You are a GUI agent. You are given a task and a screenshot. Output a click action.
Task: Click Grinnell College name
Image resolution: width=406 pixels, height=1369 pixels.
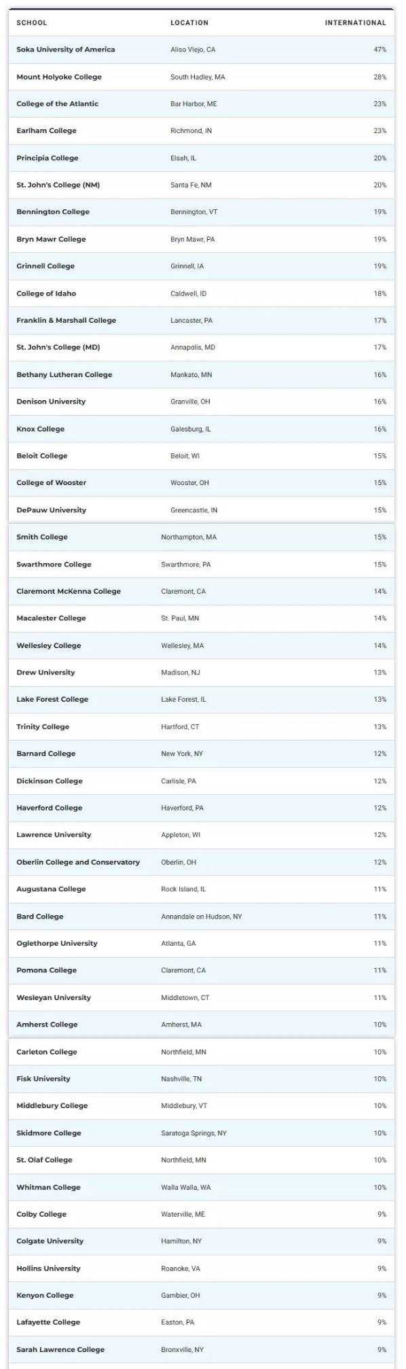45,266
